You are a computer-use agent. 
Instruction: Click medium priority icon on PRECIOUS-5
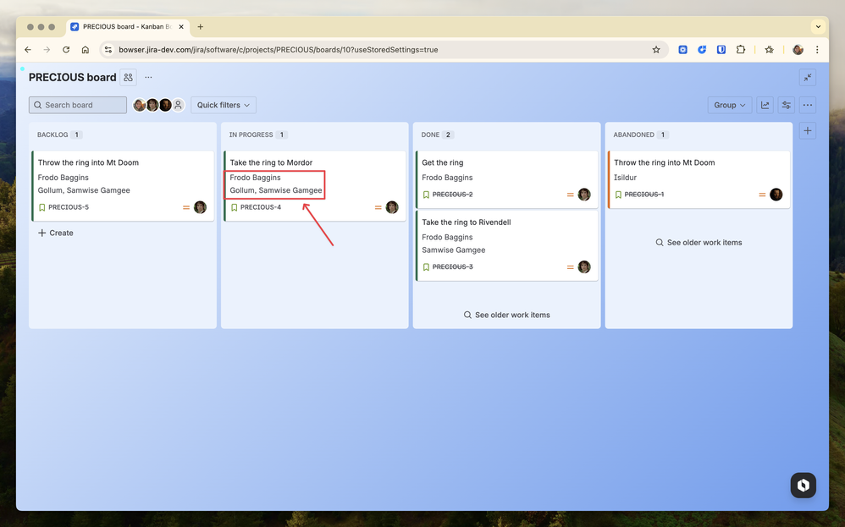point(186,207)
